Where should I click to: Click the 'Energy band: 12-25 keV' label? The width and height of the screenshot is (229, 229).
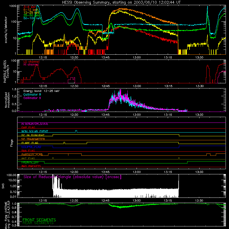pyautogui.click(x=42, y=91)
